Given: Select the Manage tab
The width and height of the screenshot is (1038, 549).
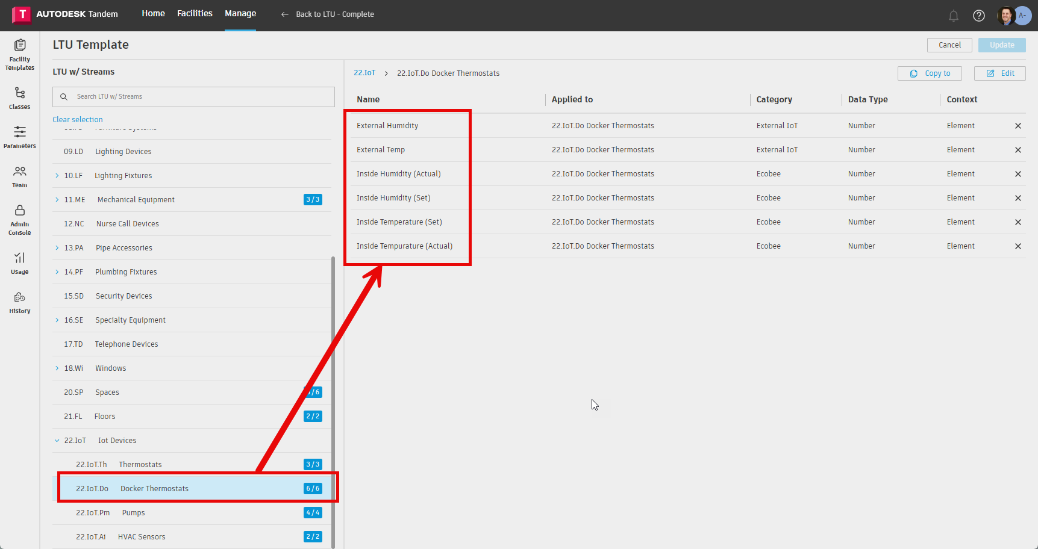Looking at the screenshot, I should pos(240,13).
